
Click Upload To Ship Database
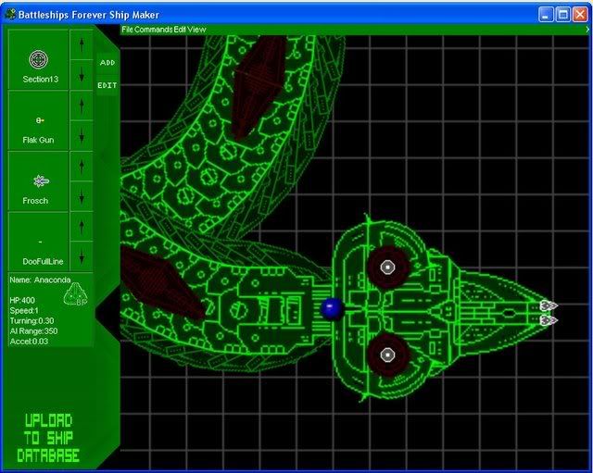[x=48, y=438]
